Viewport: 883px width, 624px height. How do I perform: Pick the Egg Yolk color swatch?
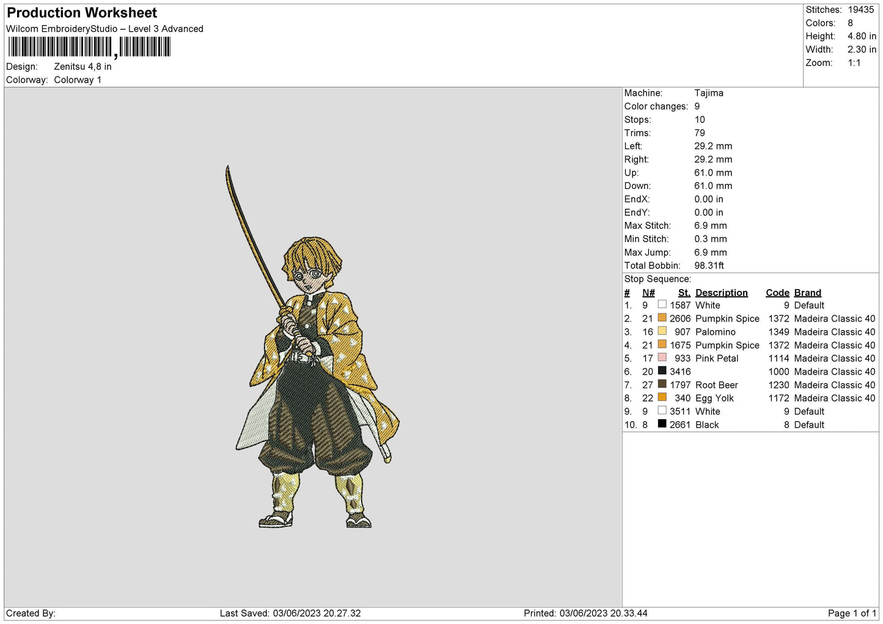[x=662, y=397]
